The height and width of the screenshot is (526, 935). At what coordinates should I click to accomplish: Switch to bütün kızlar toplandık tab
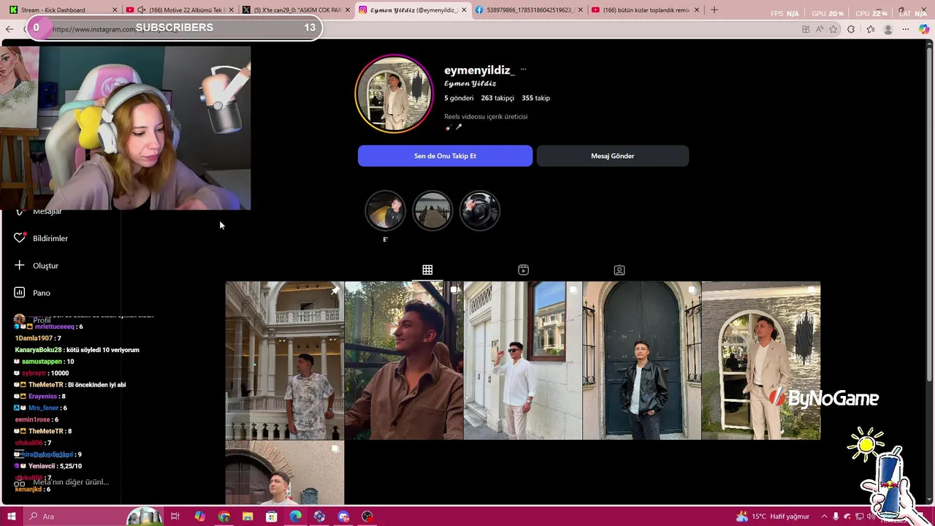click(646, 10)
